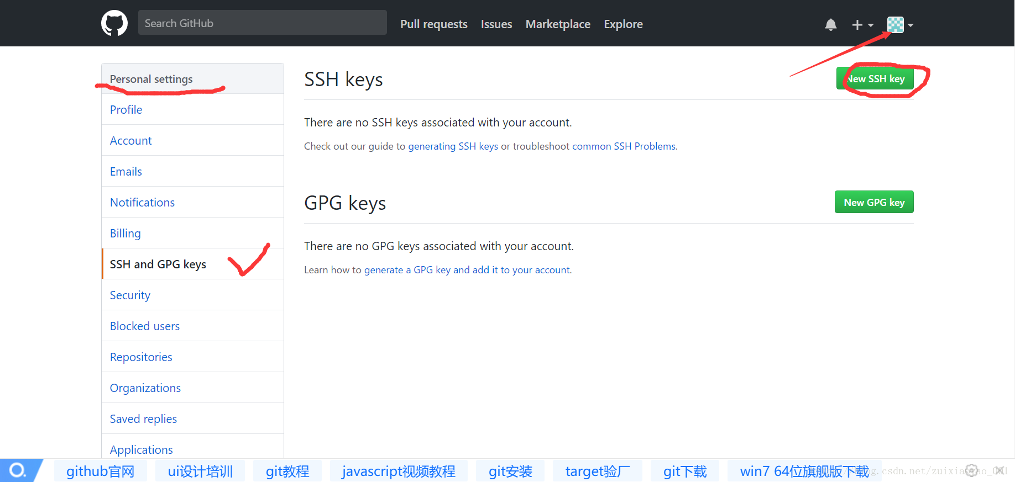Open the Explore page
The image size is (1015, 482).
(x=623, y=24)
